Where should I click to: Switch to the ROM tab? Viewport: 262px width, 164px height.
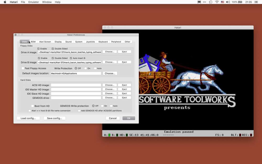tap(33, 42)
